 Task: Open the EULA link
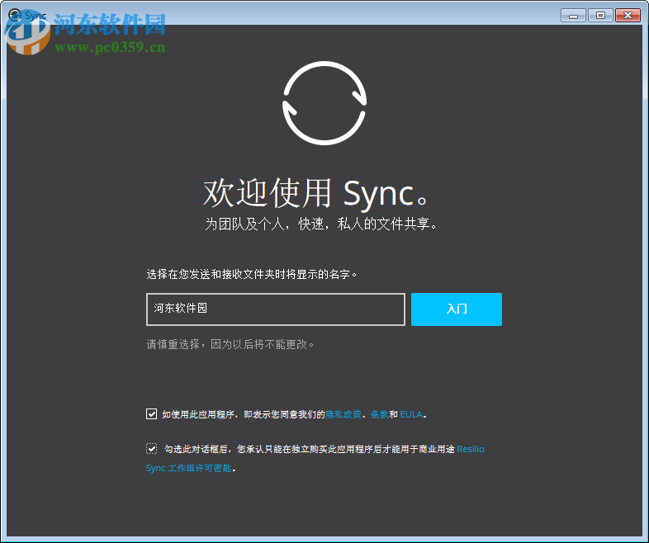point(411,414)
